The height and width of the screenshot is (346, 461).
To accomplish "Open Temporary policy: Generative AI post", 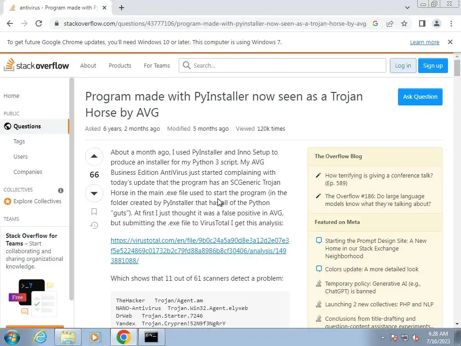I will pos(373,287).
